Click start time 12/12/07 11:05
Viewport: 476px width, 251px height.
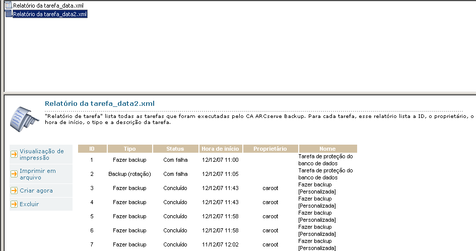click(221, 174)
